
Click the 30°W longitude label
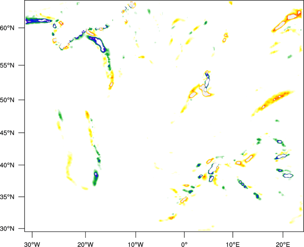tap(32, 244)
